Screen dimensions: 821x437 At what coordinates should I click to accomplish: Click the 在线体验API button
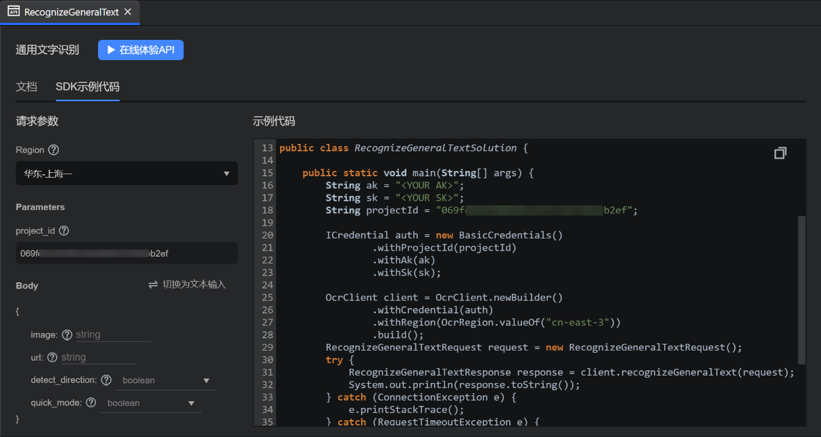pyautogui.click(x=141, y=50)
